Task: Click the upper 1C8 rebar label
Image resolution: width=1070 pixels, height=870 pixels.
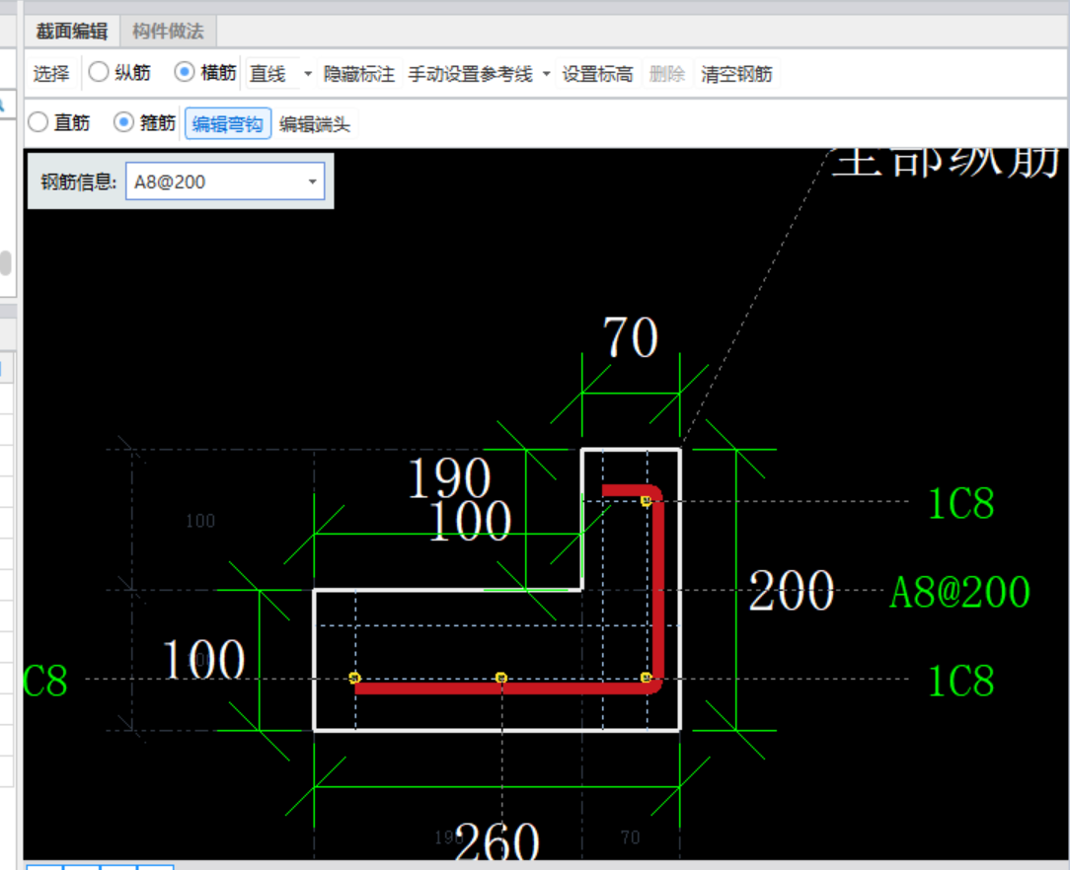Action: click(961, 504)
